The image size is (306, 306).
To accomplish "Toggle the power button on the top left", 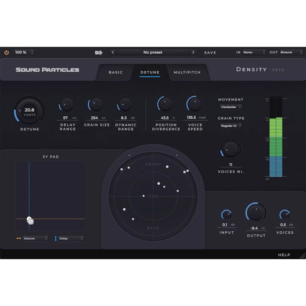I will (7, 52).
